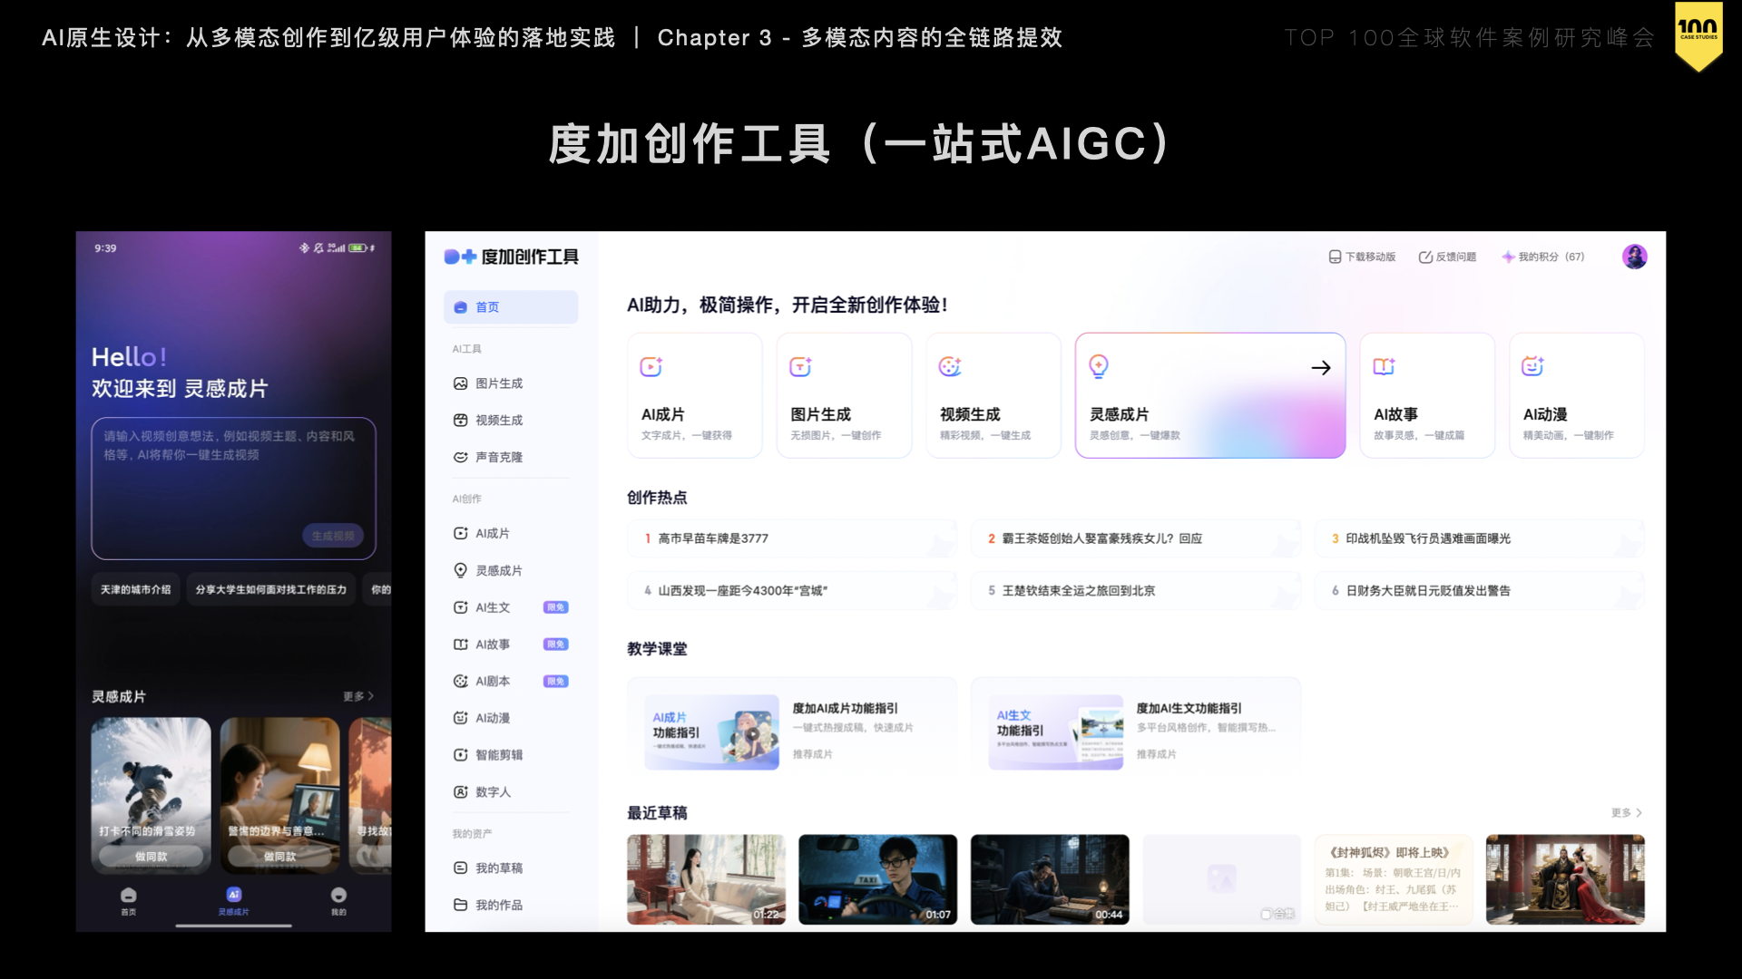The width and height of the screenshot is (1742, 979).
Task: Click the user avatar icon
Action: [x=1634, y=257]
